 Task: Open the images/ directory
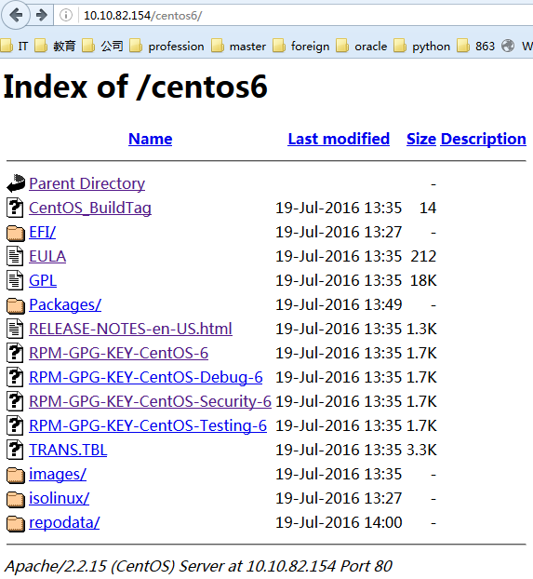click(x=58, y=474)
